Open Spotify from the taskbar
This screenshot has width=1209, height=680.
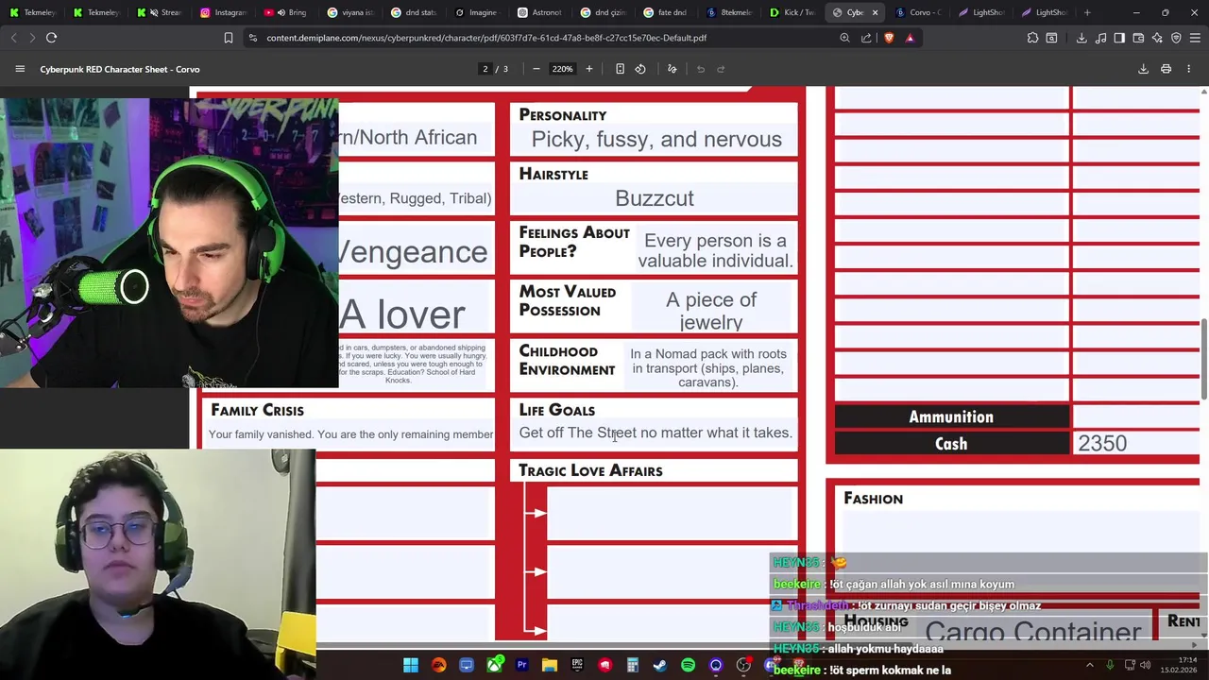tap(688, 665)
